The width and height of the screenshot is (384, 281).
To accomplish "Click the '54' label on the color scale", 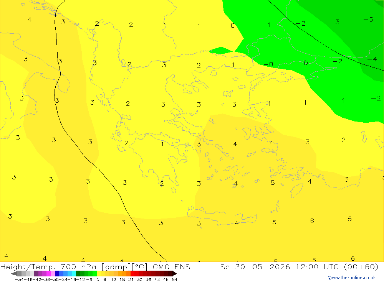I will coord(174,279).
